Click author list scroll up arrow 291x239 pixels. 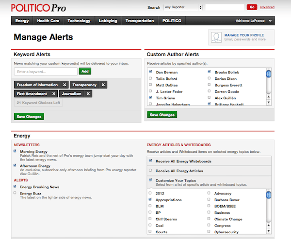tap(269, 97)
